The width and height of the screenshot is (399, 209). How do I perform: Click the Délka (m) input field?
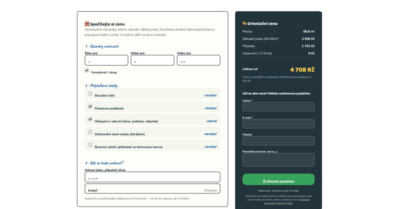click(x=152, y=60)
